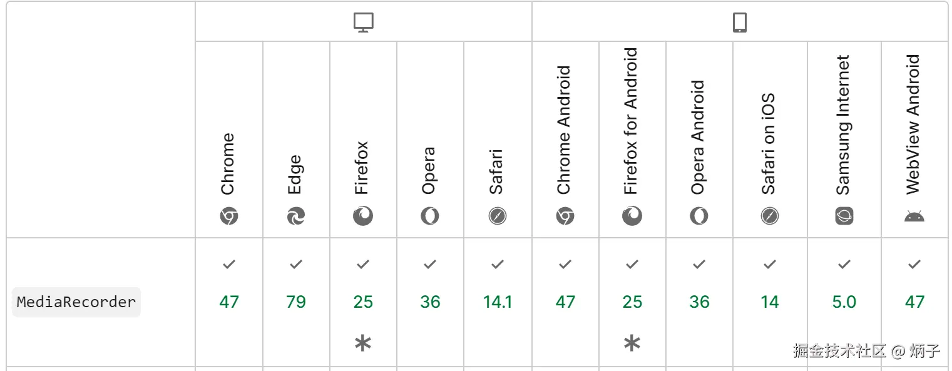Click the WebView Android robot icon

pos(914,216)
